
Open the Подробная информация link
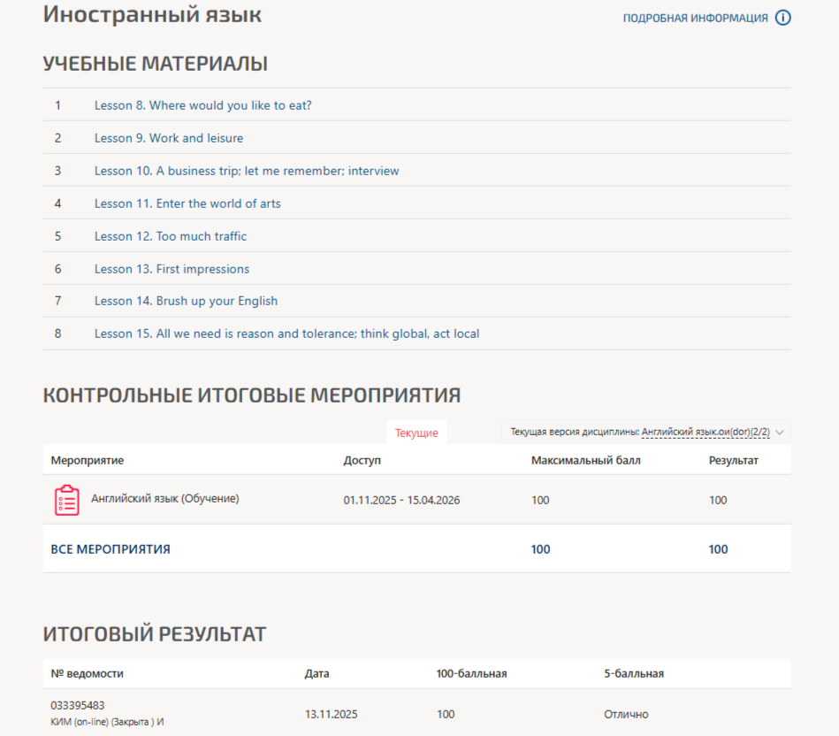click(x=695, y=19)
